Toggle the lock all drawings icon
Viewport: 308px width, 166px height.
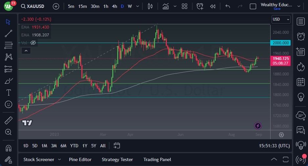(x=9, y=160)
